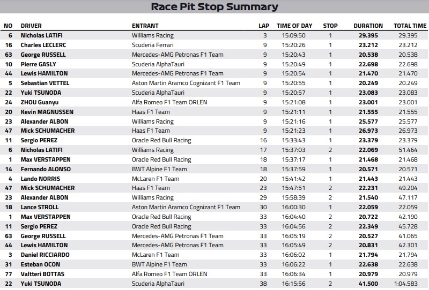Click Daniel RICCIARDO driver name
429x290 pixels.
pos(45,255)
